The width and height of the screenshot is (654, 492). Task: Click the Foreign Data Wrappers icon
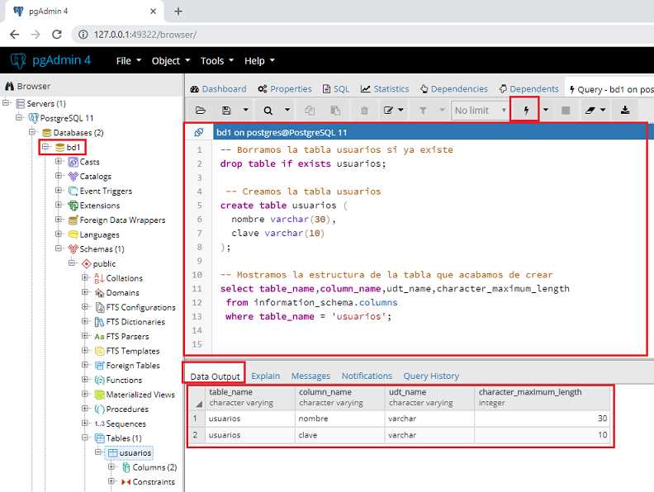(73, 220)
